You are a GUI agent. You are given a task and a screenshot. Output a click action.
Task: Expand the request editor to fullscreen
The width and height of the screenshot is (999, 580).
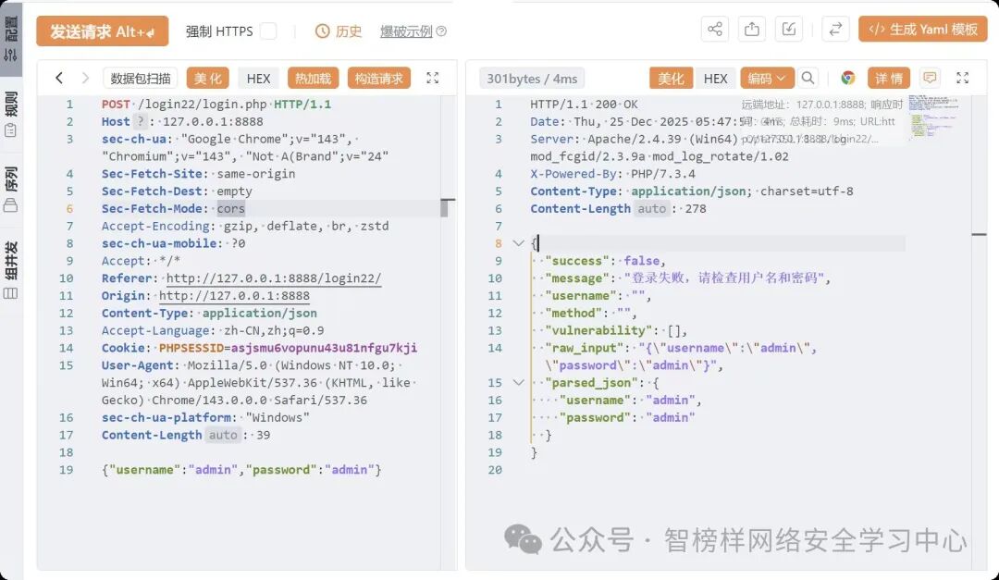433,78
